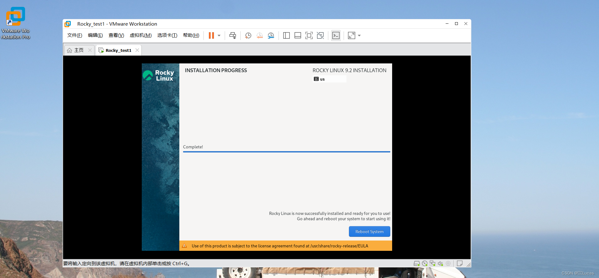Toggle the console view icon
Viewport: 599px width, 278px height.
[x=336, y=36]
